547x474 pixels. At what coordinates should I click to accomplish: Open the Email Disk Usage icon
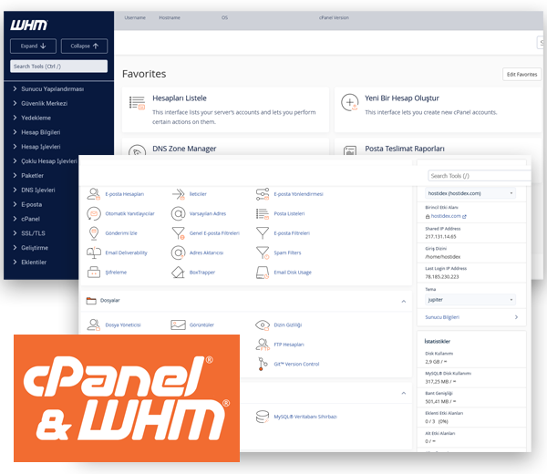(263, 272)
